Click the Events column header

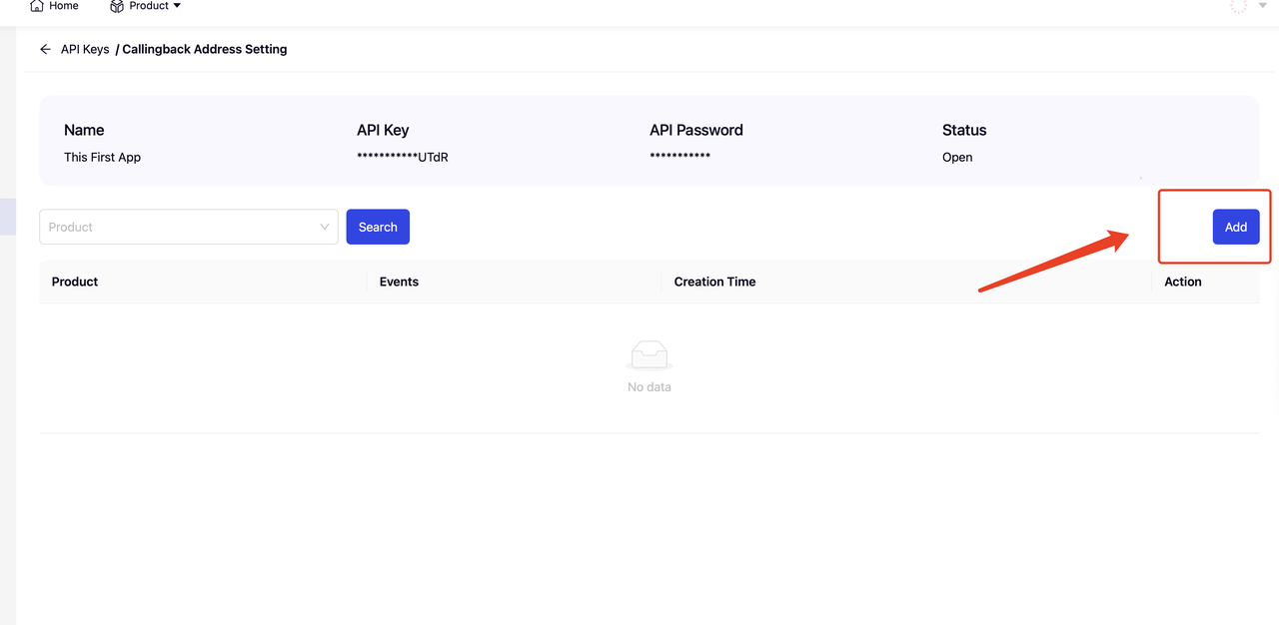(399, 282)
